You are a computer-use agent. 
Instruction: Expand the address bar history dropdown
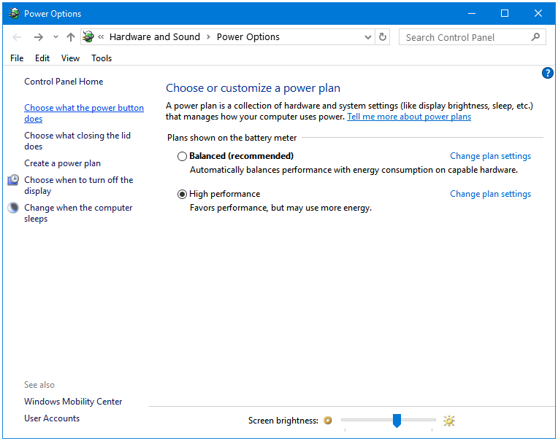pyautogui.click(x=368, y=37)
